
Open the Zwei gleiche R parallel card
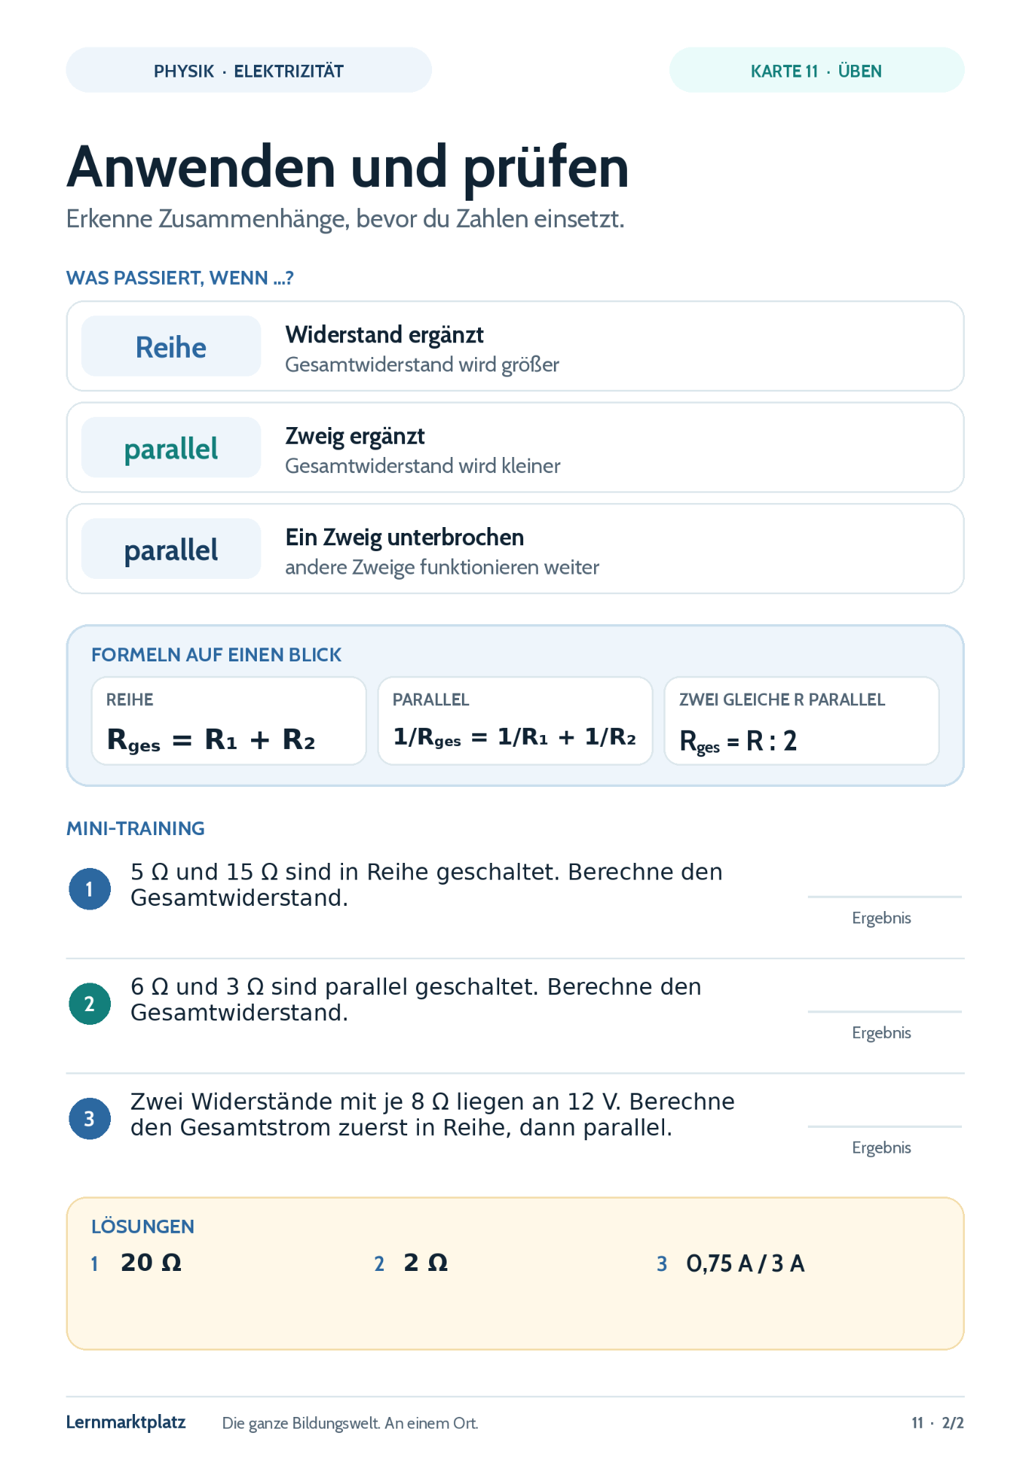click(x=801, y=721)
